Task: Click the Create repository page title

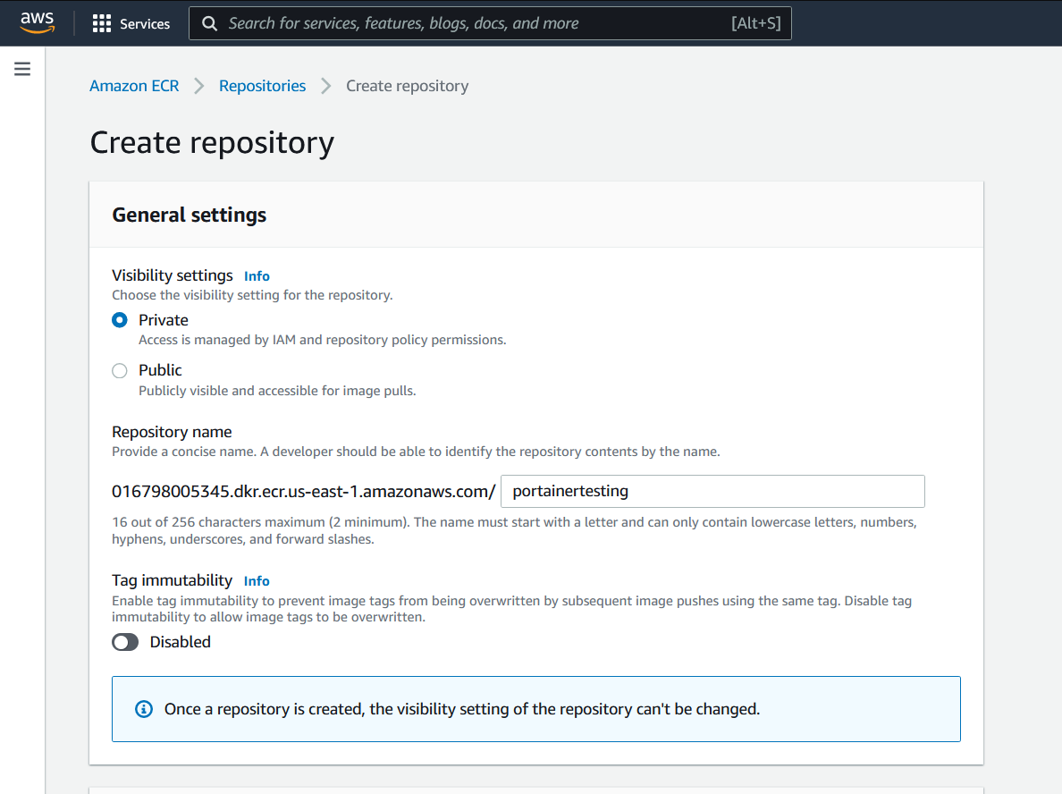Action: click(212, 143)
